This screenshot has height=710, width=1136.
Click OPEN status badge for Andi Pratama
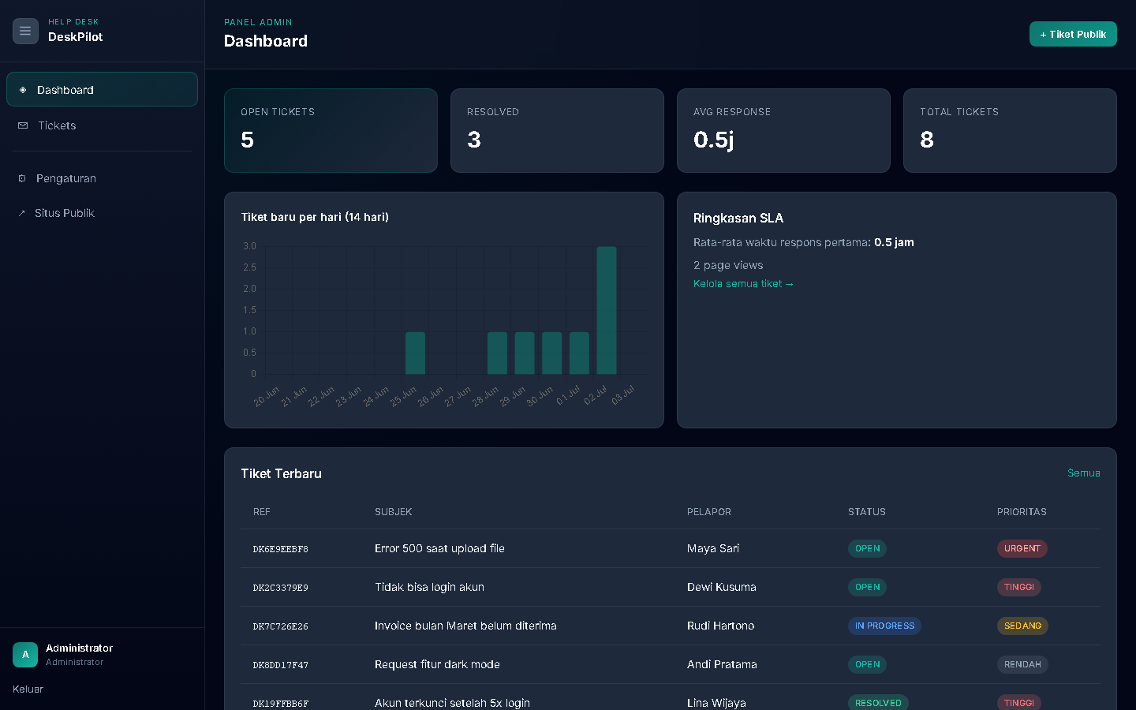click(867, 664)
